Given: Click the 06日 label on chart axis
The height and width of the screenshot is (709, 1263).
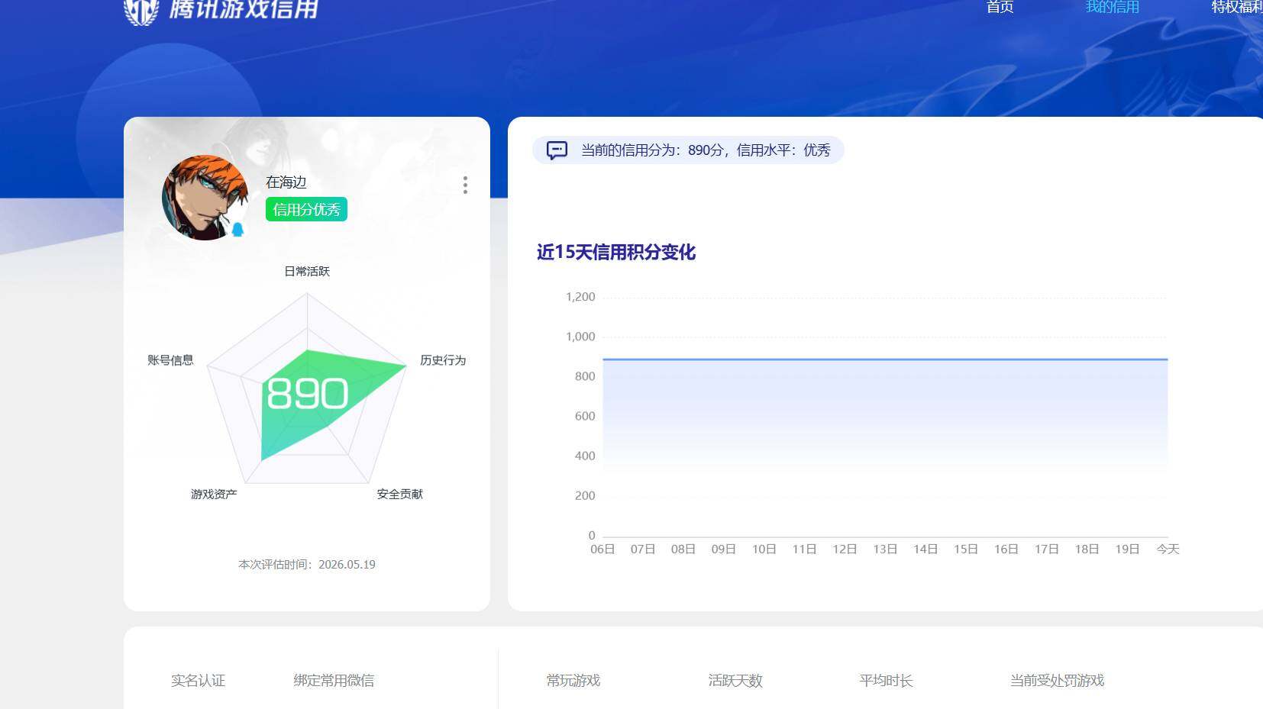Looking at the screenshot, I should (x=602, y=549).
